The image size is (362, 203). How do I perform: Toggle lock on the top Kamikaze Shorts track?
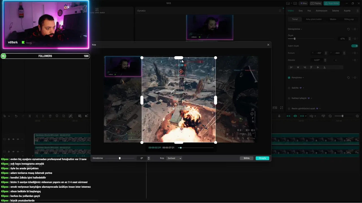(x=9, y=139)
